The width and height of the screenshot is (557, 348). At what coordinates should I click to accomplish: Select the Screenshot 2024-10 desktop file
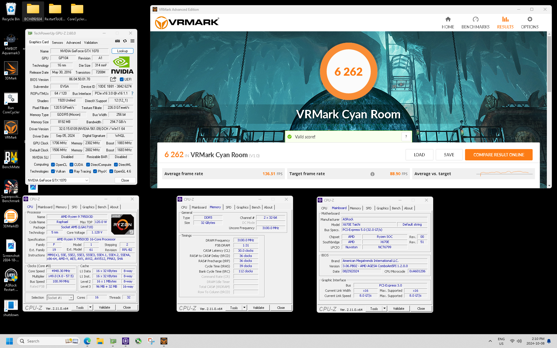point(11,251)
